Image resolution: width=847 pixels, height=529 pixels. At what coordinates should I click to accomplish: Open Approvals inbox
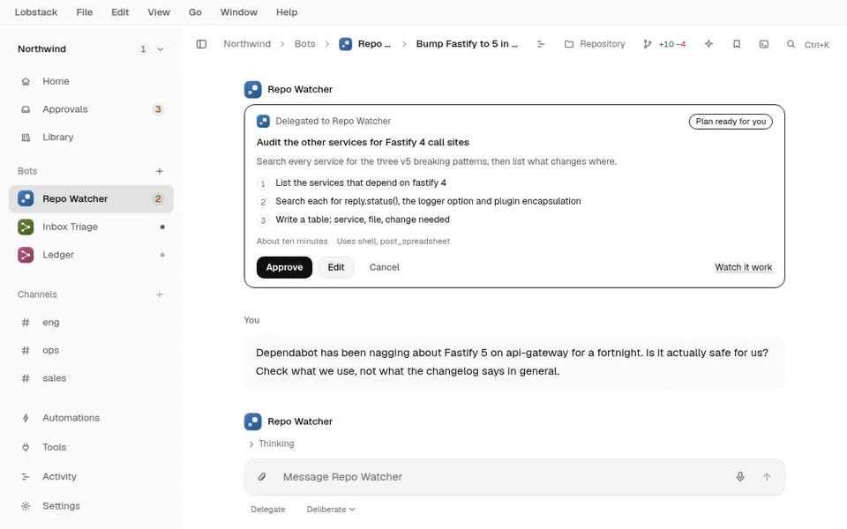pyautogui.click(x=91, y=109)
